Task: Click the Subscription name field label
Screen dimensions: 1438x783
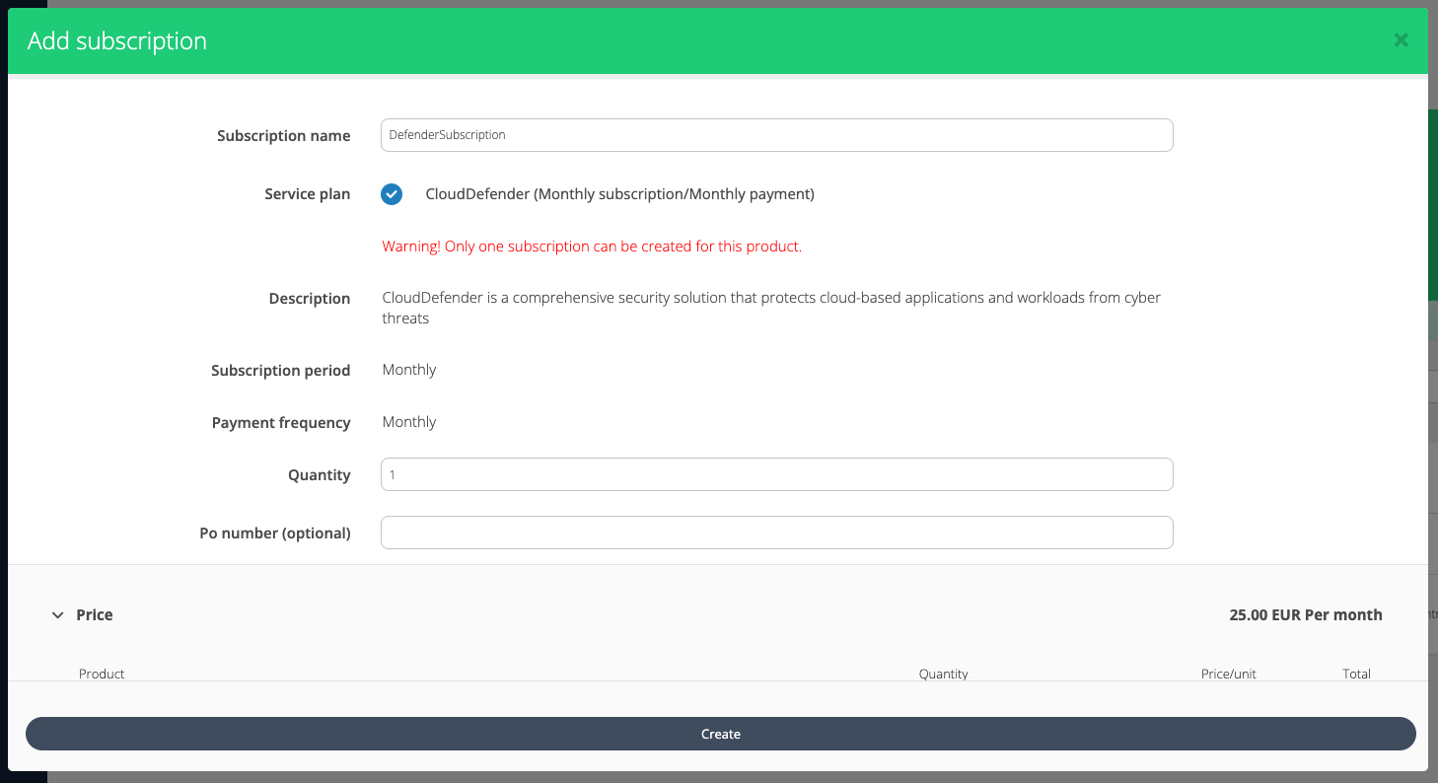Action: 283,136
